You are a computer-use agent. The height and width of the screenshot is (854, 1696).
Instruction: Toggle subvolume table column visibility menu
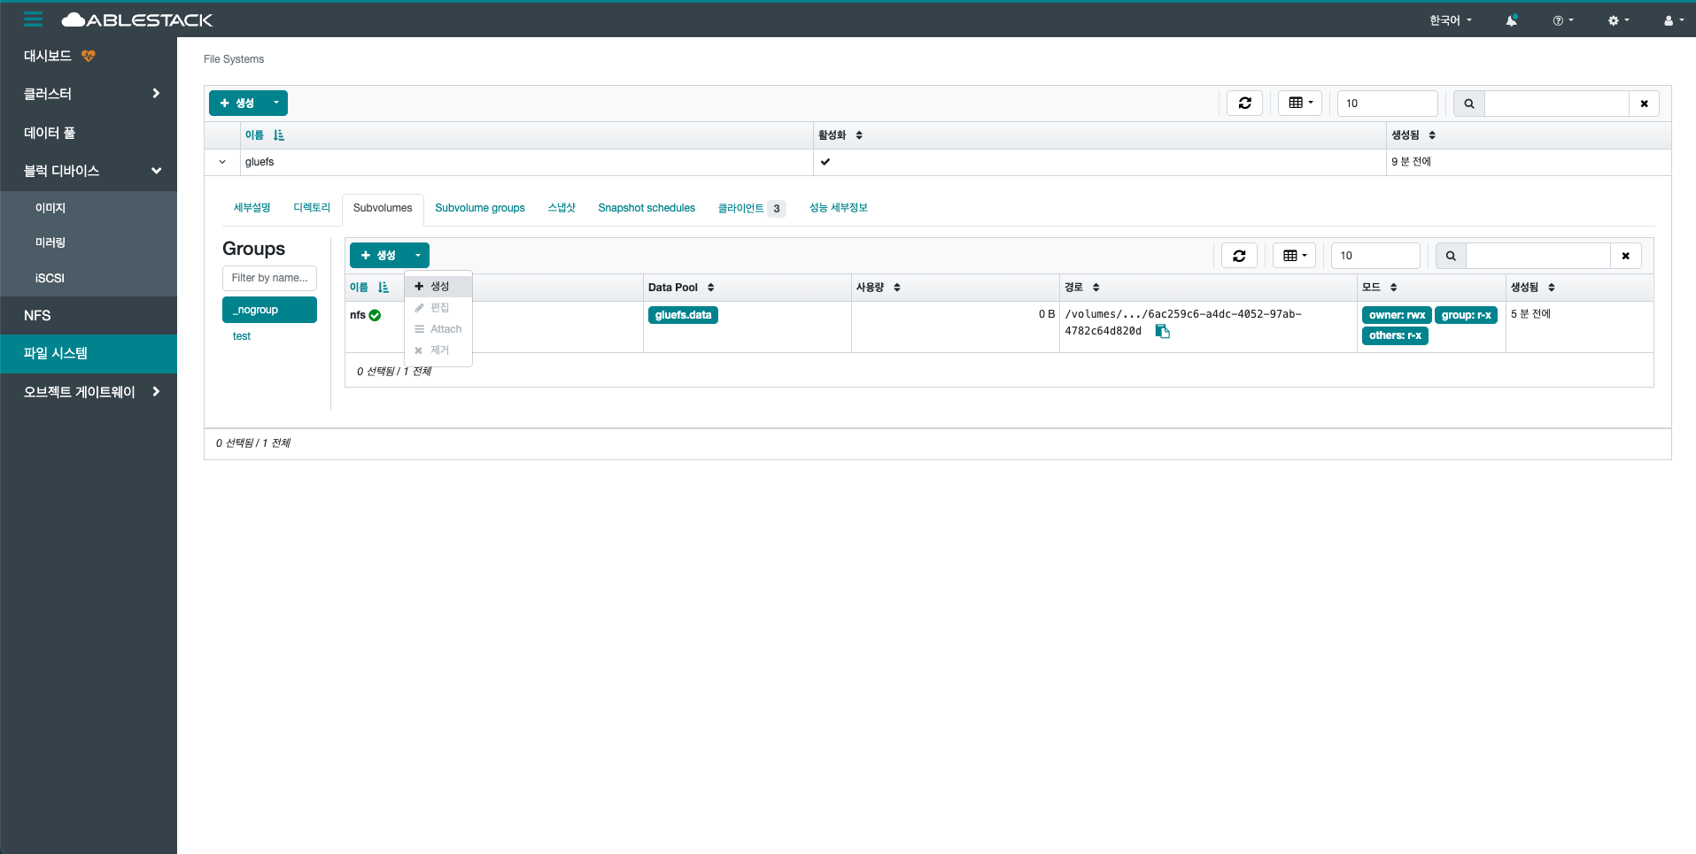1294,256
